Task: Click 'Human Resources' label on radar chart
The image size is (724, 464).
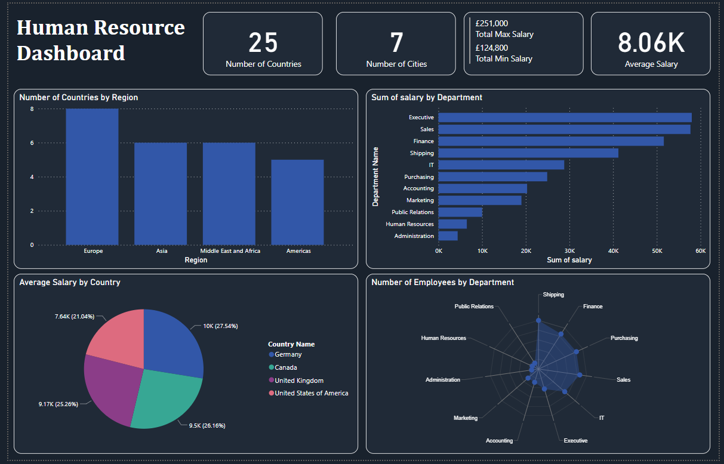Action: click(443, 338)
